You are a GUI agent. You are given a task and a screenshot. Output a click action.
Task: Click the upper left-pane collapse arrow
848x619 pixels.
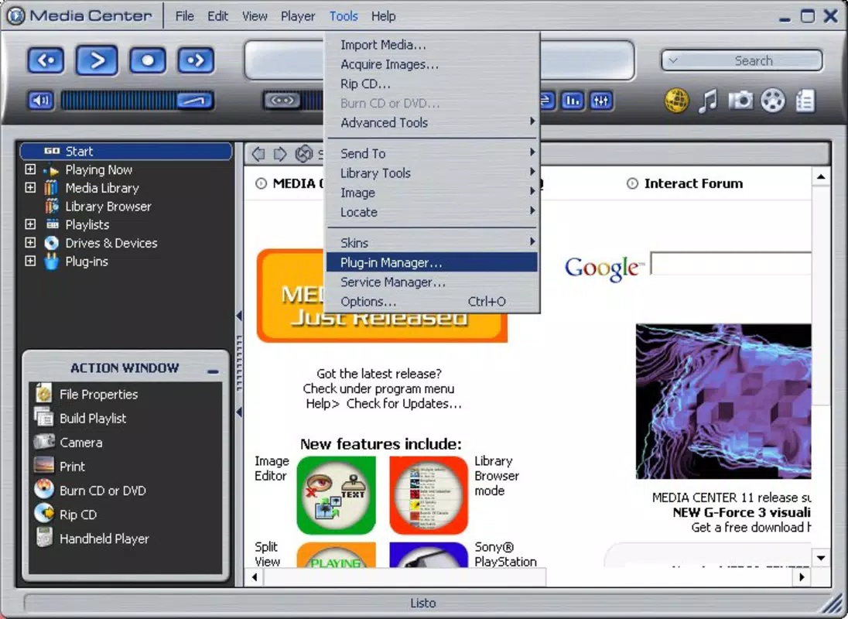[239, 316]
